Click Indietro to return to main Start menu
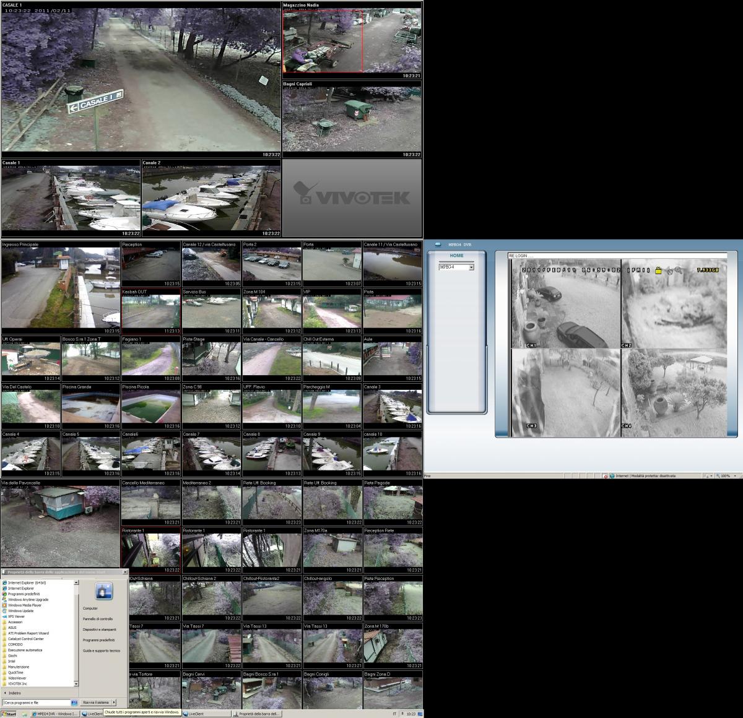 click(14, 693)
